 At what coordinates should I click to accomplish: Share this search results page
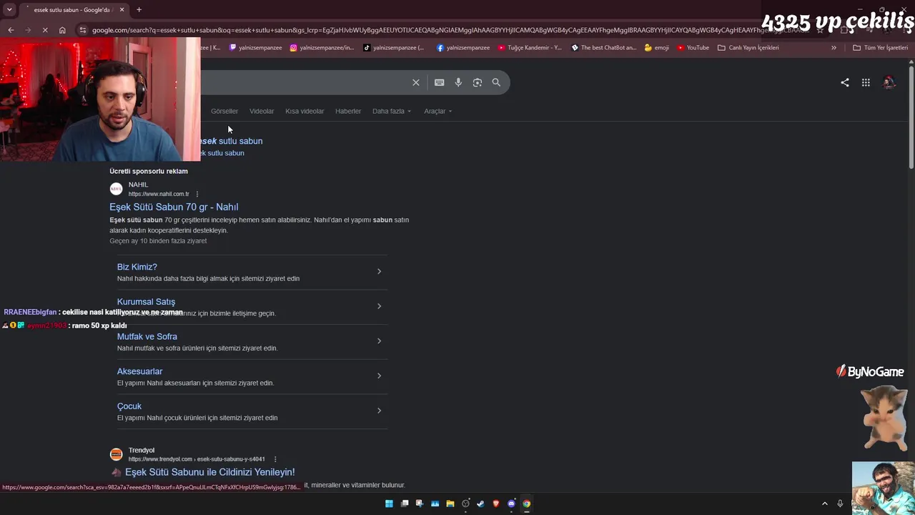click(845, 82)
